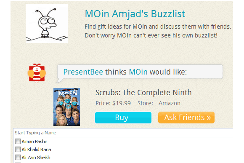Click the orange Ask Friends button
The image size is (244, 163).
point(186,118)
